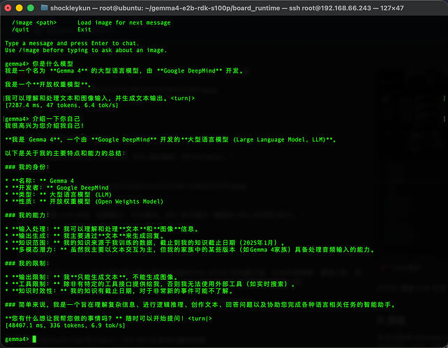This screenshot has height=348, width=448.
Task: Click the '/image <path>' help line
Action: tap(91, 22)
